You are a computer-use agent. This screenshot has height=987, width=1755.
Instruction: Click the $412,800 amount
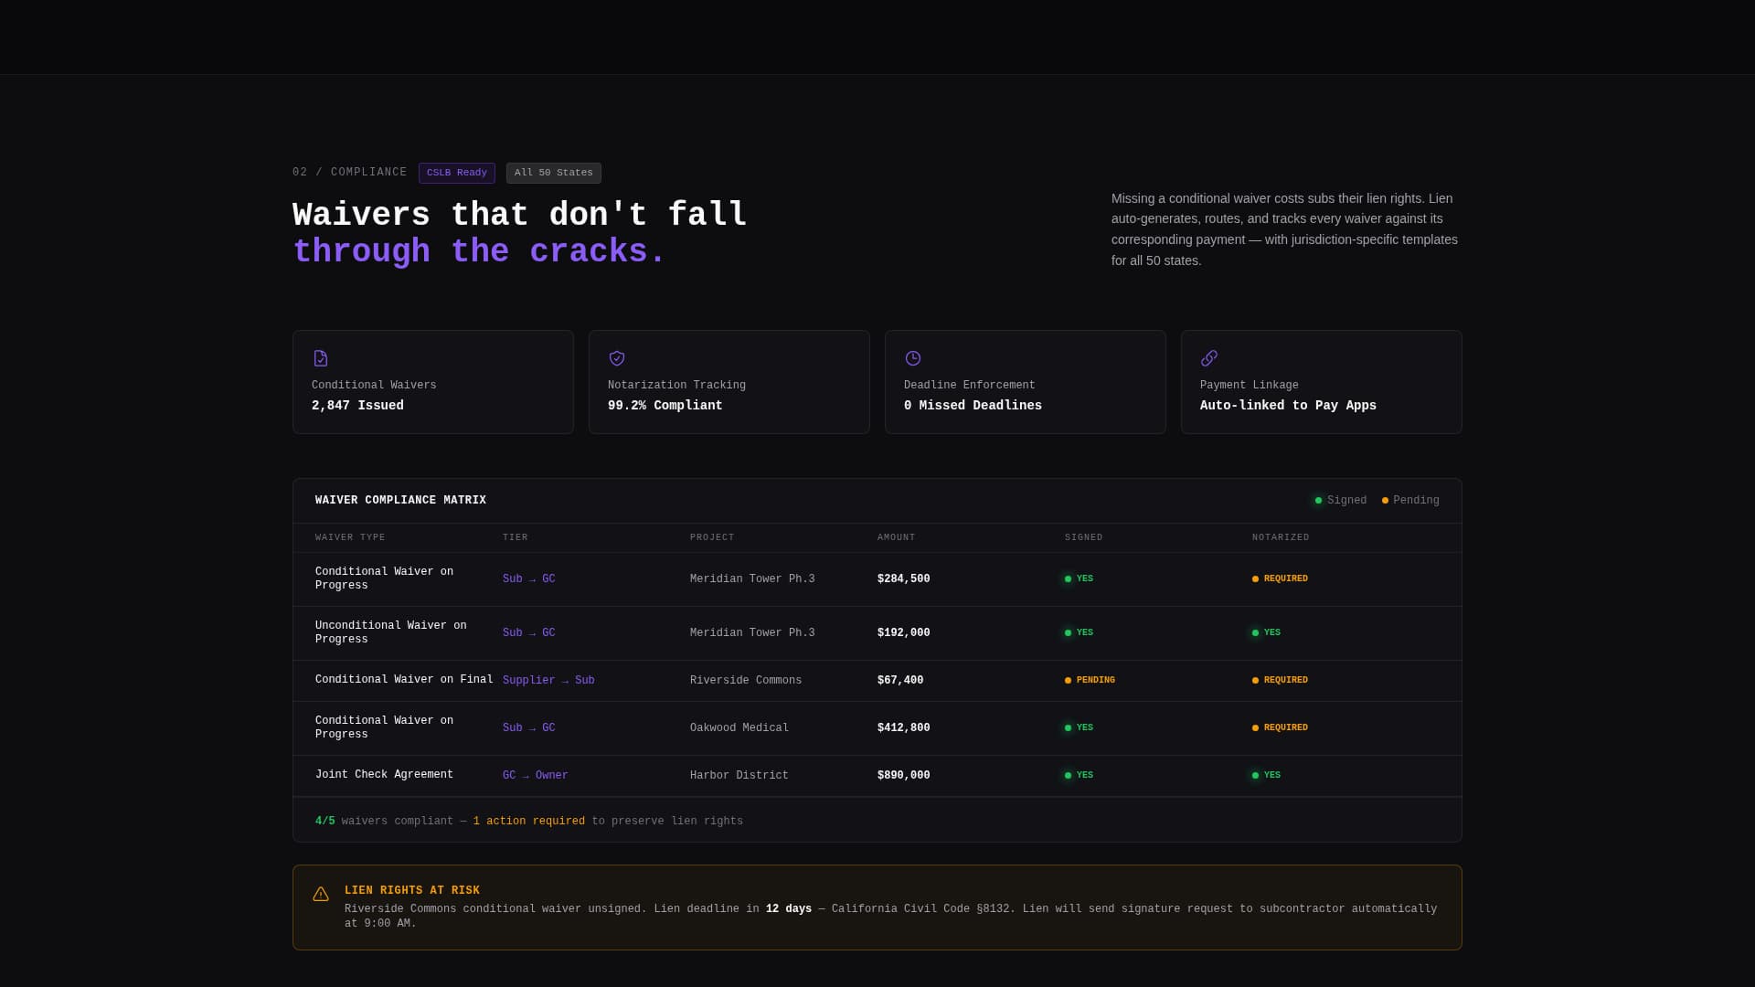[904, 728]
